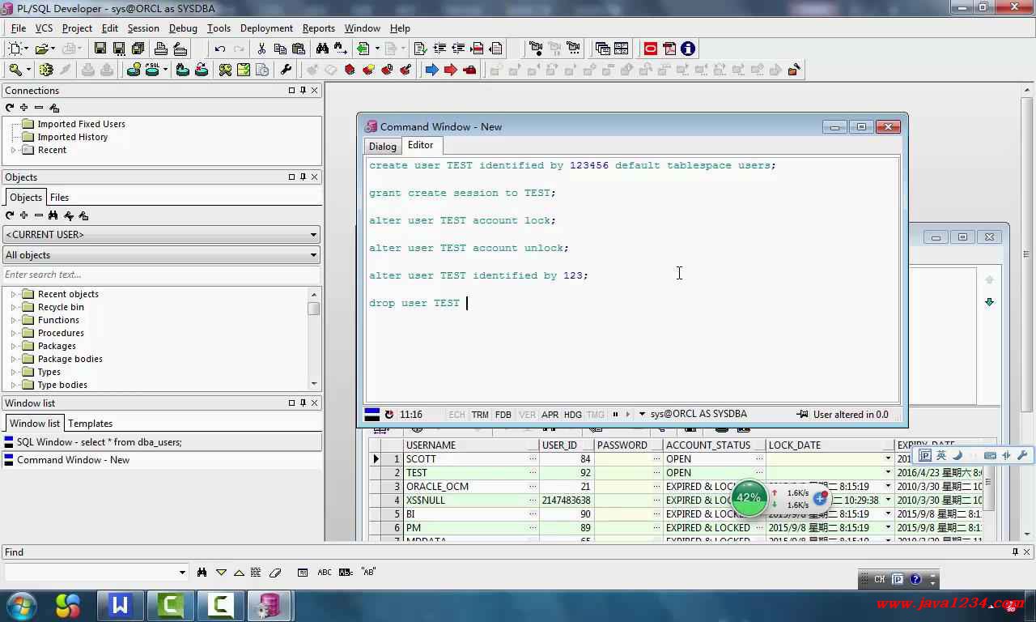Click the Save toolbar icon
1036x622 pixels.
click(100, 49)
